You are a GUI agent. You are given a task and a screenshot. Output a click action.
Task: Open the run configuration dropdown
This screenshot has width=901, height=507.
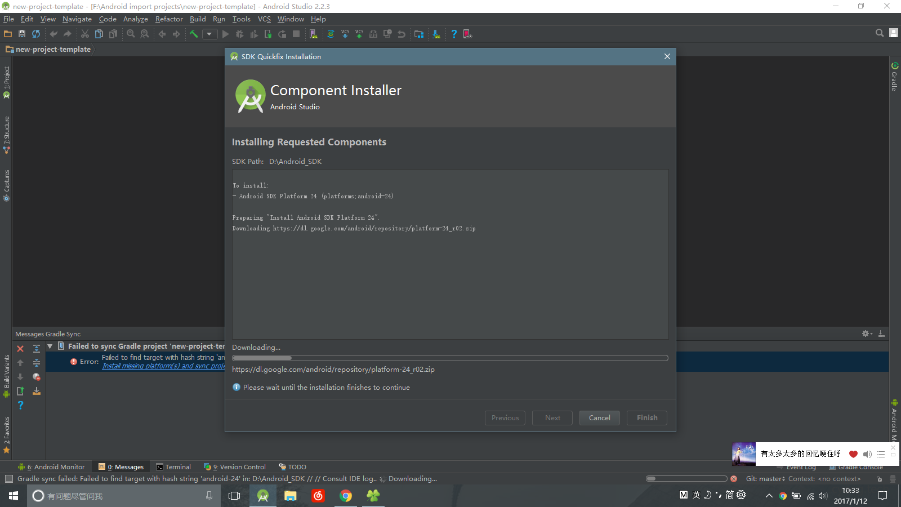point(209,34)
